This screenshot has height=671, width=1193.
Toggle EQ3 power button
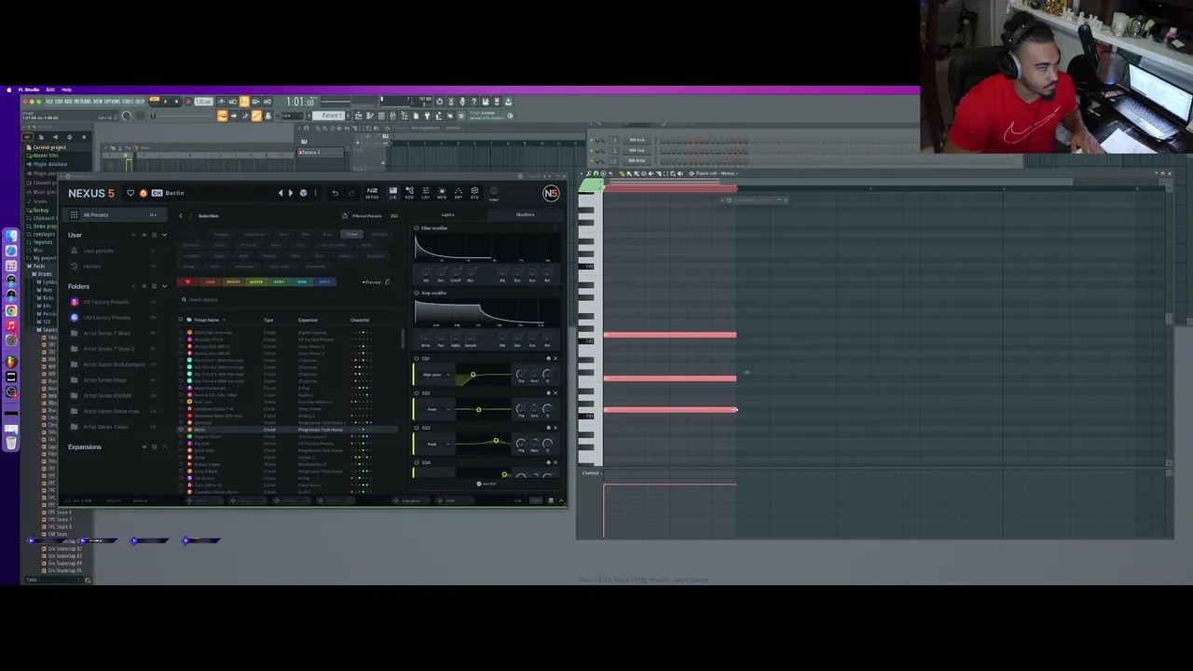point(417,428)
